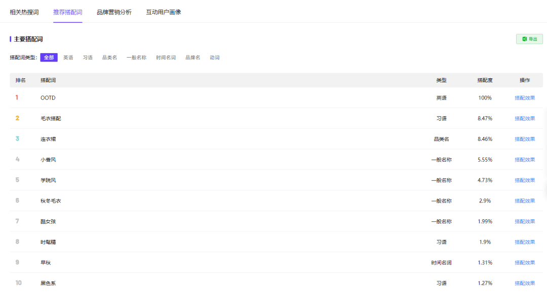Open 搭配效果 for 秋冬毛衣 row
Image resolution: width=547 pixels, height=293 pixels.
click(525, 201)
